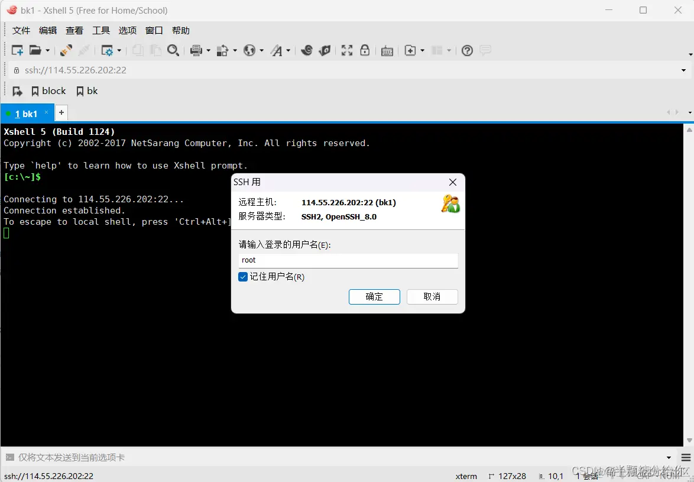Image resolution: width=694 pixels, height=482 pixels.
Task: Launch Xftp swirl icon
Action: point(306,50)
